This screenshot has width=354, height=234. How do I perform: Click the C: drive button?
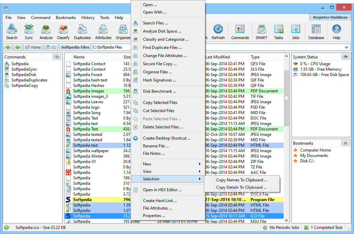pyautogui.click(x=51, y=47)
